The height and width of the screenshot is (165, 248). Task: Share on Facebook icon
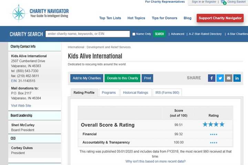(x=211, y=78)
